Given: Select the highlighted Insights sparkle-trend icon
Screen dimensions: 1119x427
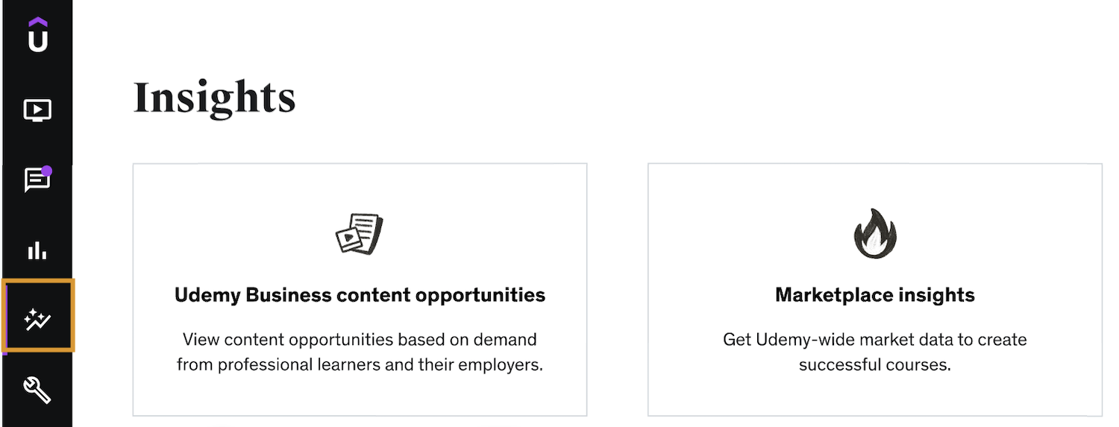Looking at the screenshot, I should (37, 321).
